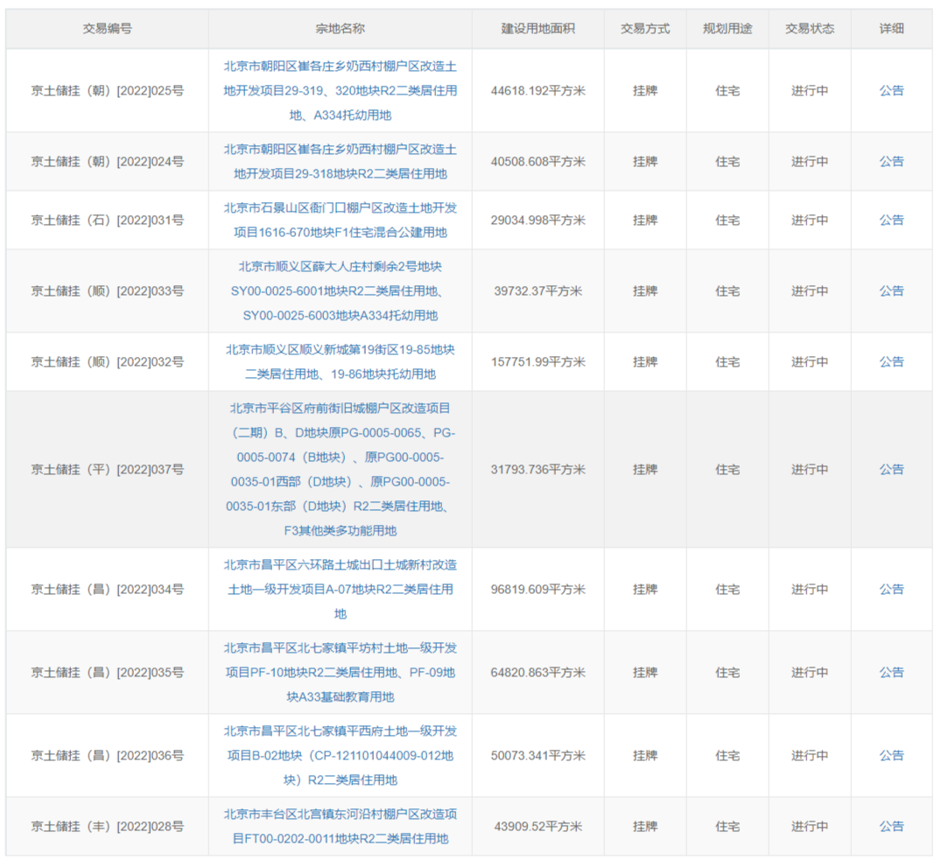Open 公告 for 京土储挂(石)[2022]031号
Screen dimensions: 941x867
click(891, 220)
